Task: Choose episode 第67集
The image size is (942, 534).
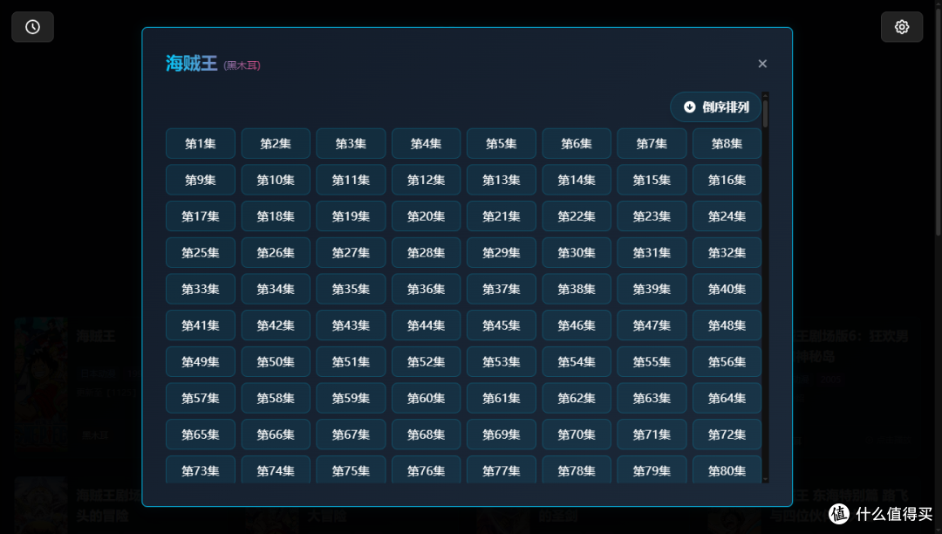Action: (x=351, y=435)
